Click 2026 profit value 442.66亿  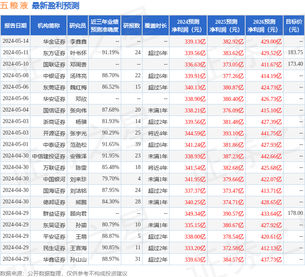coord(271,156)
